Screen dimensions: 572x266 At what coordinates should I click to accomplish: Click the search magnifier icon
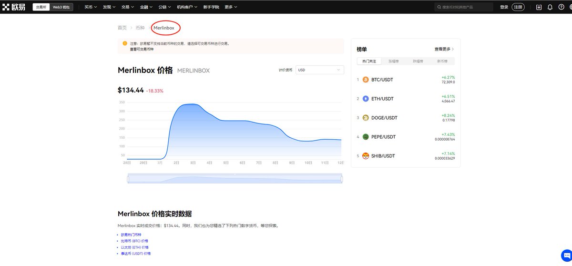tap(439, 7)
